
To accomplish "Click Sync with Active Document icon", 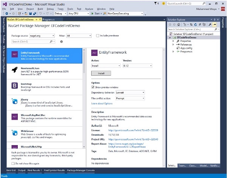I will pyautogui.click(x=191, y=25).
